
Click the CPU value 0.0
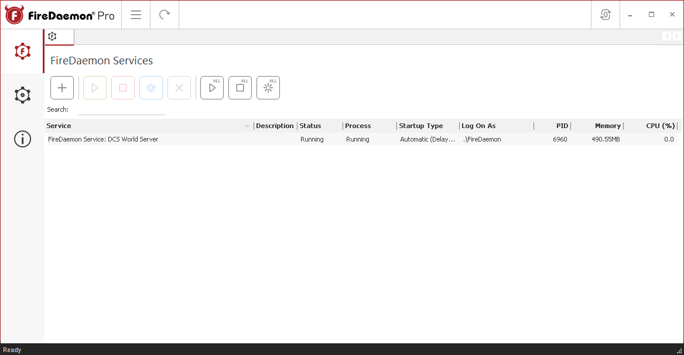[x=669, y=139]
